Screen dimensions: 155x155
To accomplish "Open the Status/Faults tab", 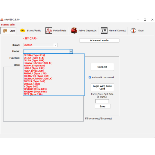I will click(x=30, y=31).
